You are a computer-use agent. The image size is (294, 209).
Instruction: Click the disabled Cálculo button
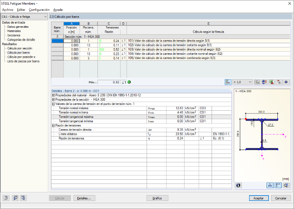[x=60, y=198]
